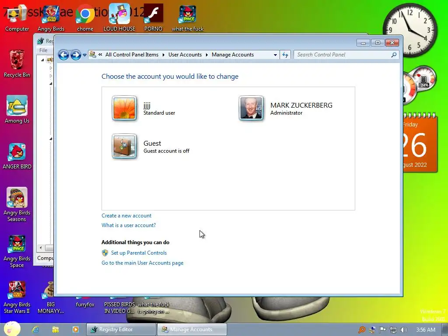Launch the chome browser shortcut
The width and height of the screenshot is (448, 336).
[85, 17]
